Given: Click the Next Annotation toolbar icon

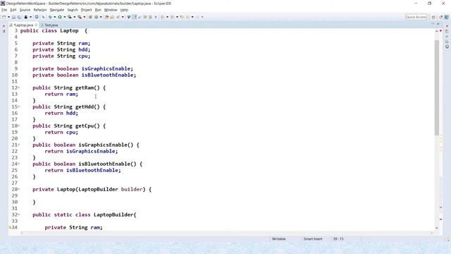Looking at the screenshot, I should [163, 17].
